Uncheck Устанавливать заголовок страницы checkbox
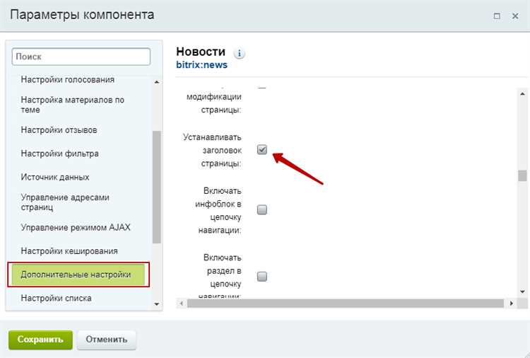The height and width of the screenshot is (358, 530). pyautogui.click(x=262, y=149)
